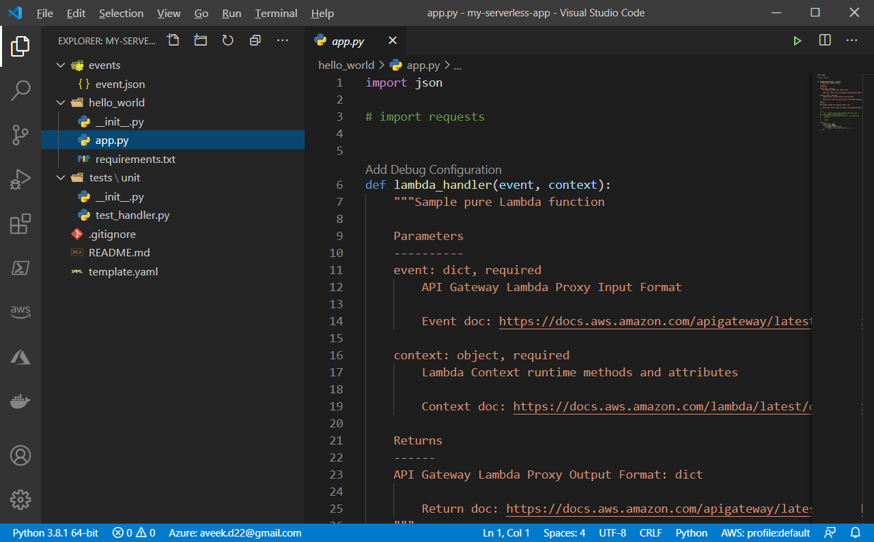Open the Docker panel
The width and height of the screenshot is (874, 542).
pyautogui.click(x=20, y=402)
